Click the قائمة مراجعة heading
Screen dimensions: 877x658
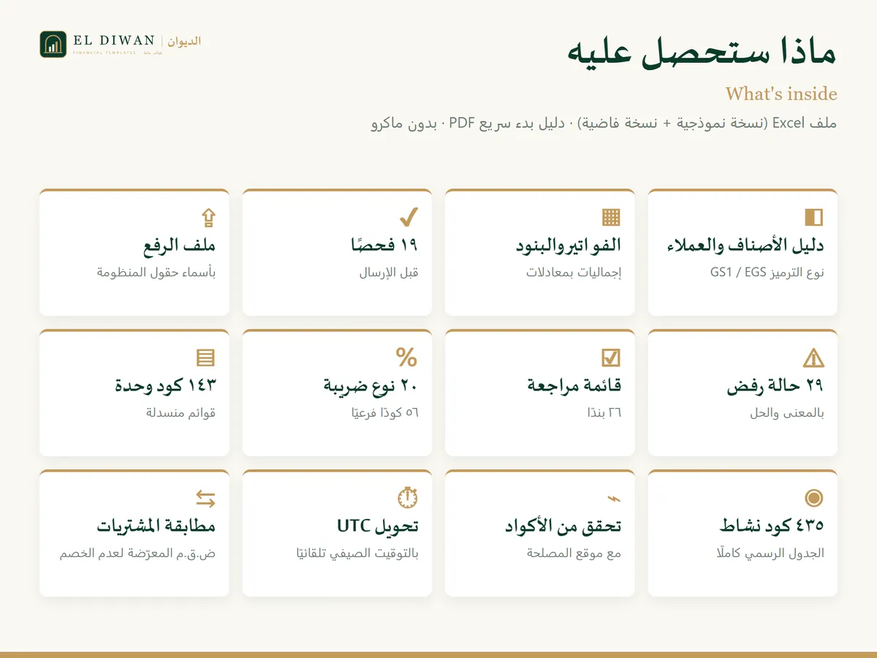574,386
